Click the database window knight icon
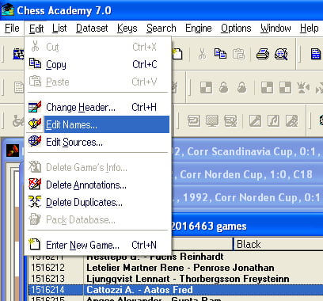 tap(13, 150)
